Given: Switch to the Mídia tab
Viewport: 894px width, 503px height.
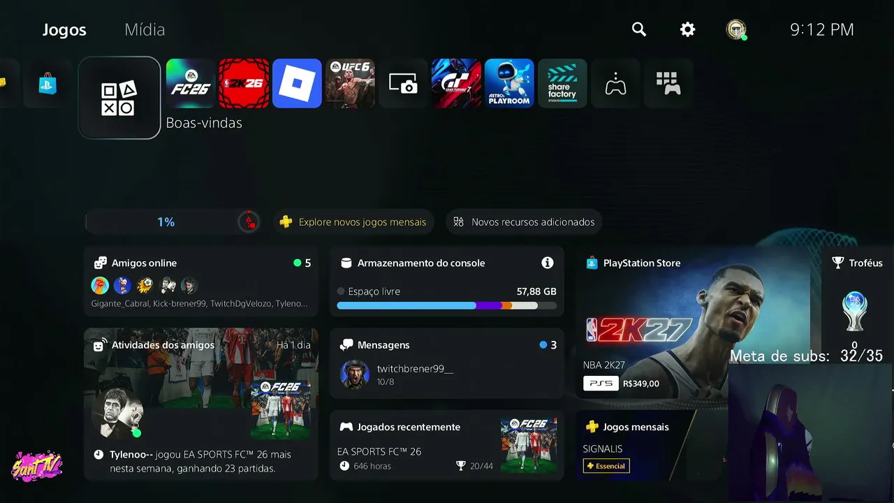Looking at the screenshot, I should click(145, 29).
